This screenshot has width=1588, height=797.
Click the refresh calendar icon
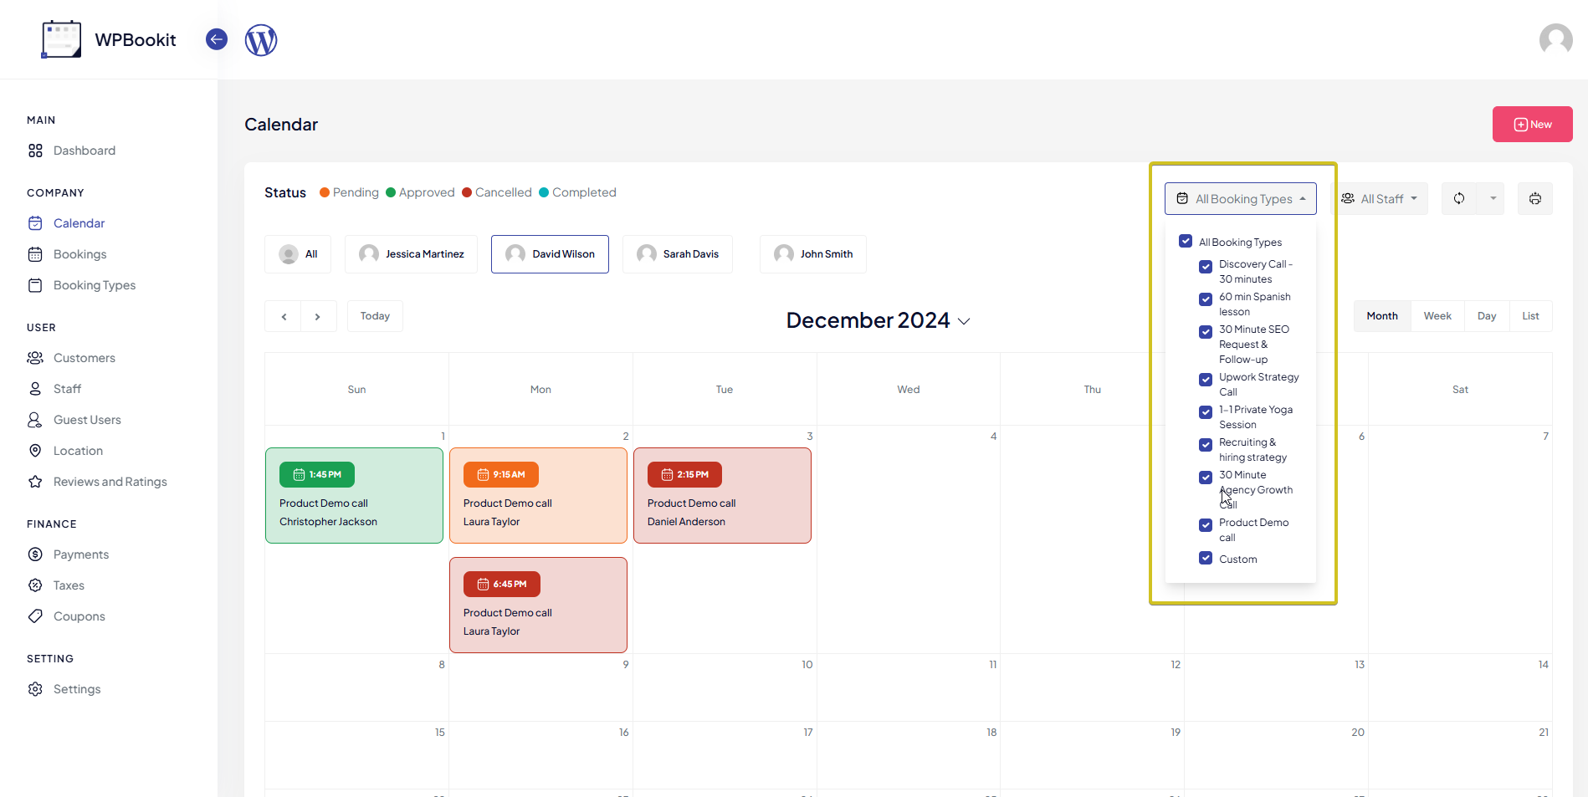[1459, 199]
